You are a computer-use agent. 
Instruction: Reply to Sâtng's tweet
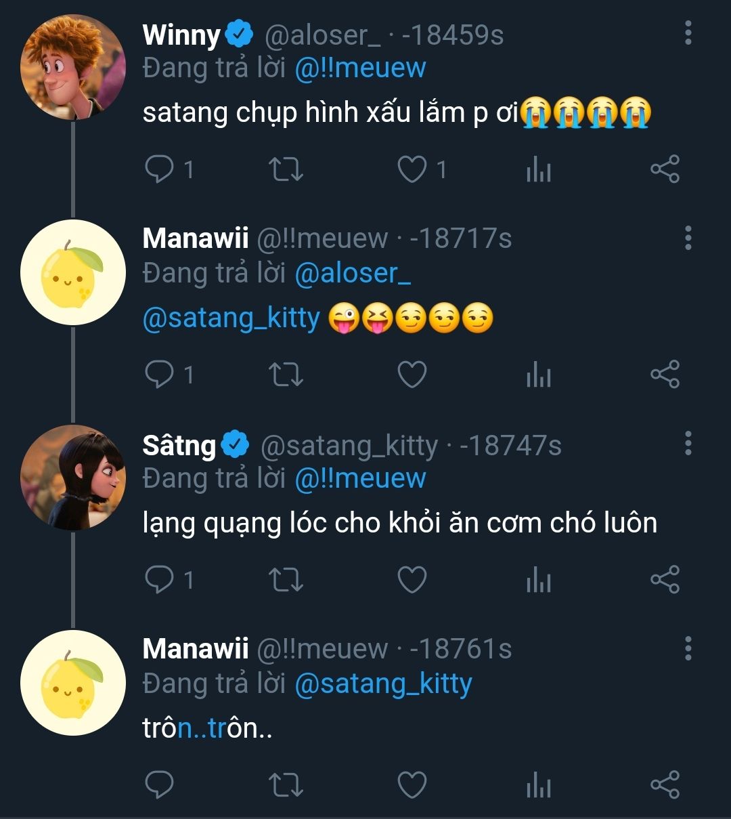(x=160, y=580)
